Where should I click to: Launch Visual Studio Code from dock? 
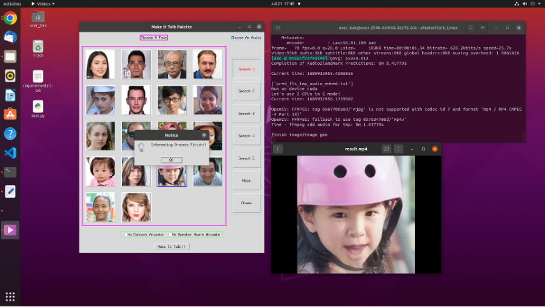pos(10,153)
